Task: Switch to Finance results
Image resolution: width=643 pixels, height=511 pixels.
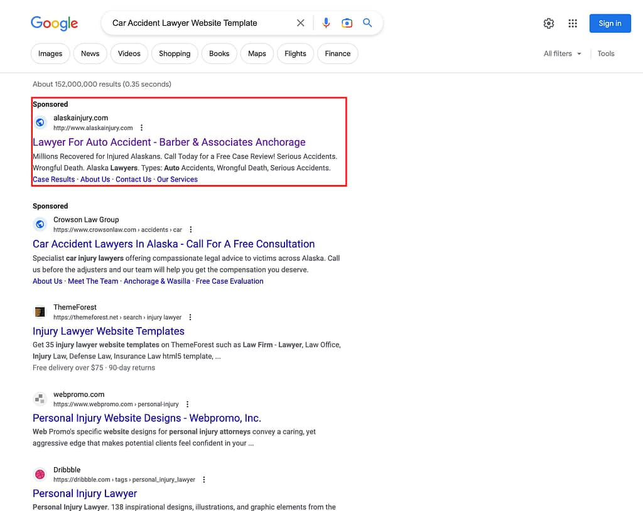Action: coord(337,54)
